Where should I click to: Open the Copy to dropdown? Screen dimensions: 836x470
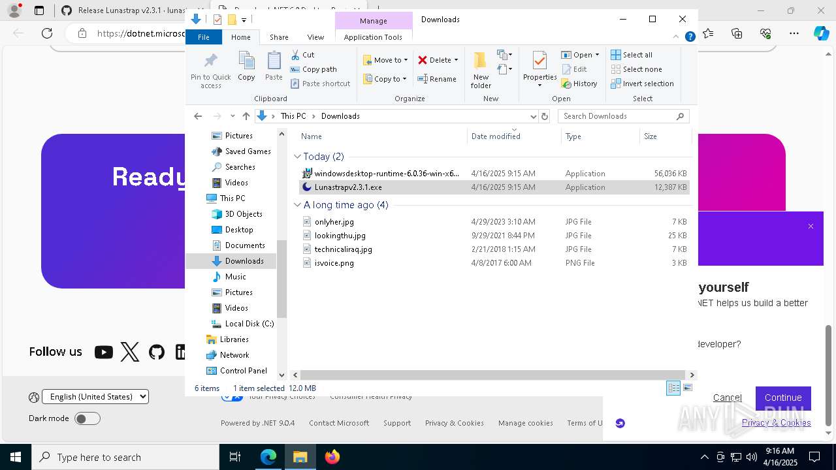385,79
